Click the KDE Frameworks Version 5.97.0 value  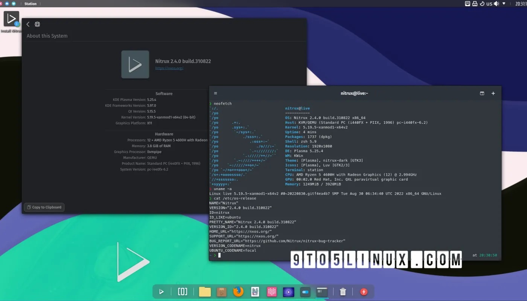(x=152, y=106)
